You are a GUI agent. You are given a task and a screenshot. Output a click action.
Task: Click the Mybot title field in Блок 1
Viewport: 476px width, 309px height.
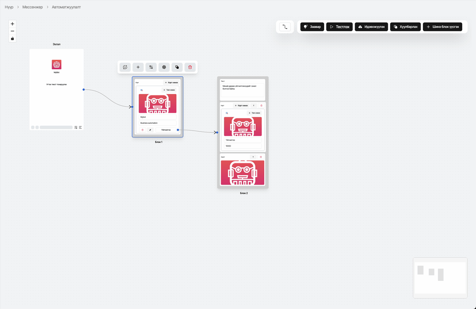click(157, 117)
